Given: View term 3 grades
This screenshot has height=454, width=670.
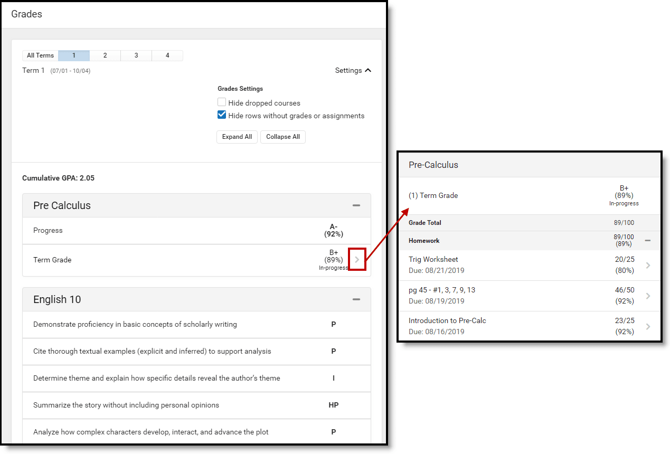Looking at the screenshot, I should coord(136,55).
